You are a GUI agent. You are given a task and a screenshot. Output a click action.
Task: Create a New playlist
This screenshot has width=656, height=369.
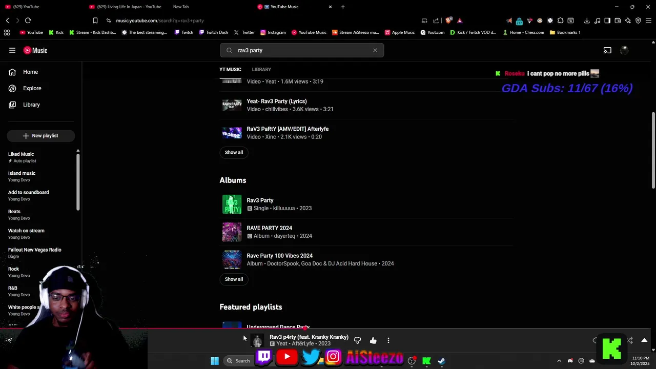(x=41, y=136)
